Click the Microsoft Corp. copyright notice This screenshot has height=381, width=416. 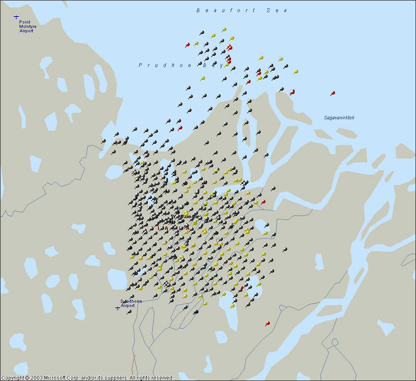click(x=87, y=378)
